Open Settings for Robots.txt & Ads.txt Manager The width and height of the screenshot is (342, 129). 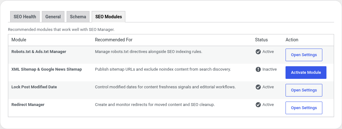[304, 55]
